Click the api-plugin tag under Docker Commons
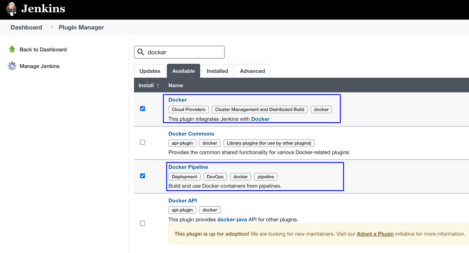 click(x=182, y=143)
